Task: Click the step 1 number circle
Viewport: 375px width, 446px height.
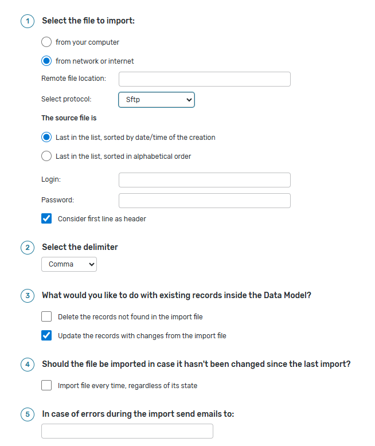Action: pyautogui.click(x=28, y=21)
